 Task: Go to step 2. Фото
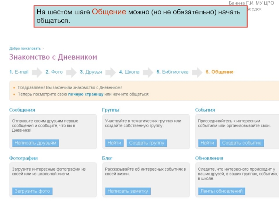click(54, 72)
